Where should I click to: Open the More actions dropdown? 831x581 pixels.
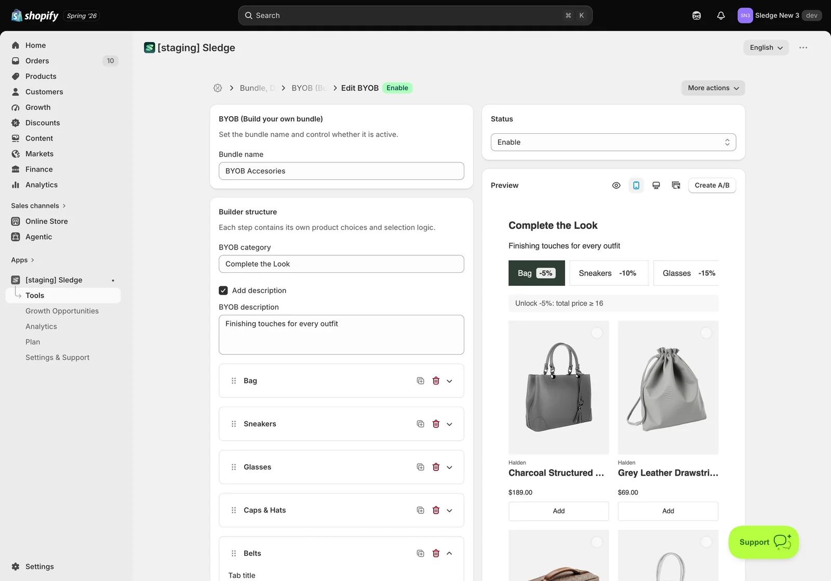pyautogui.click(x=713, y=88)
